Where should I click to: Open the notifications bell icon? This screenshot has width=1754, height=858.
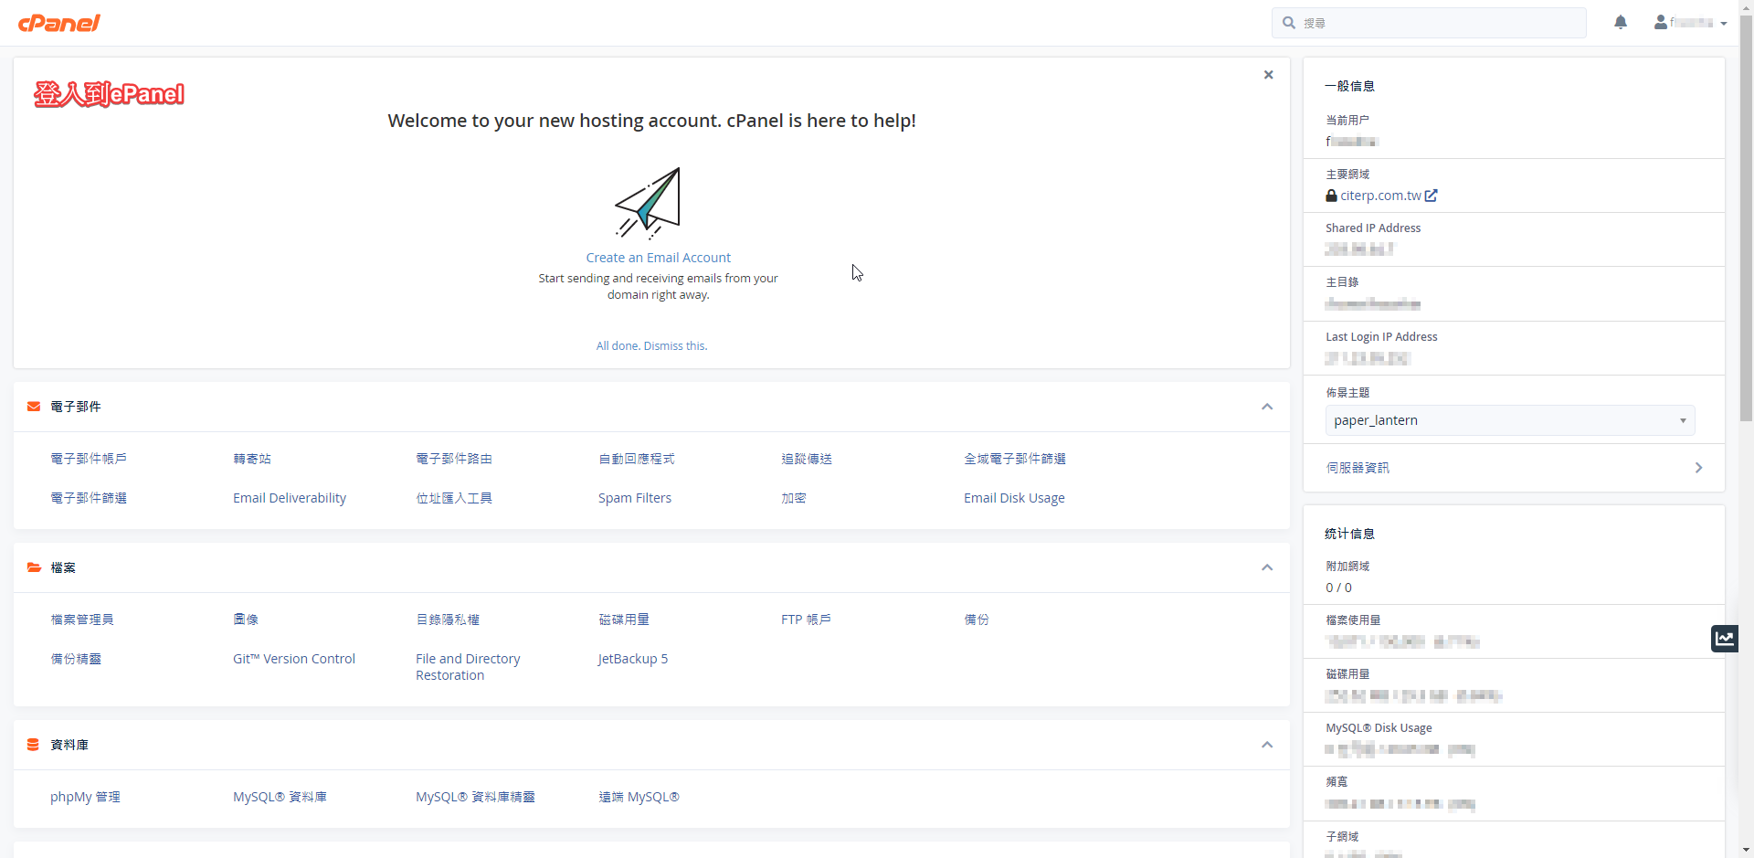tap(1620, 23)
